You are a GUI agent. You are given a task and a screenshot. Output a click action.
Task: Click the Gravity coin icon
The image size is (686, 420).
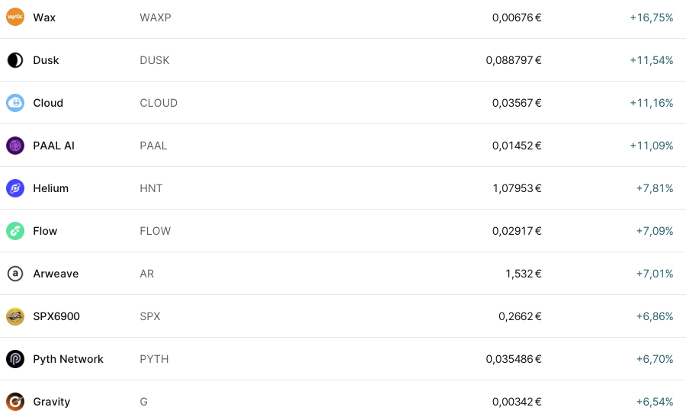[x=15, y=402]
